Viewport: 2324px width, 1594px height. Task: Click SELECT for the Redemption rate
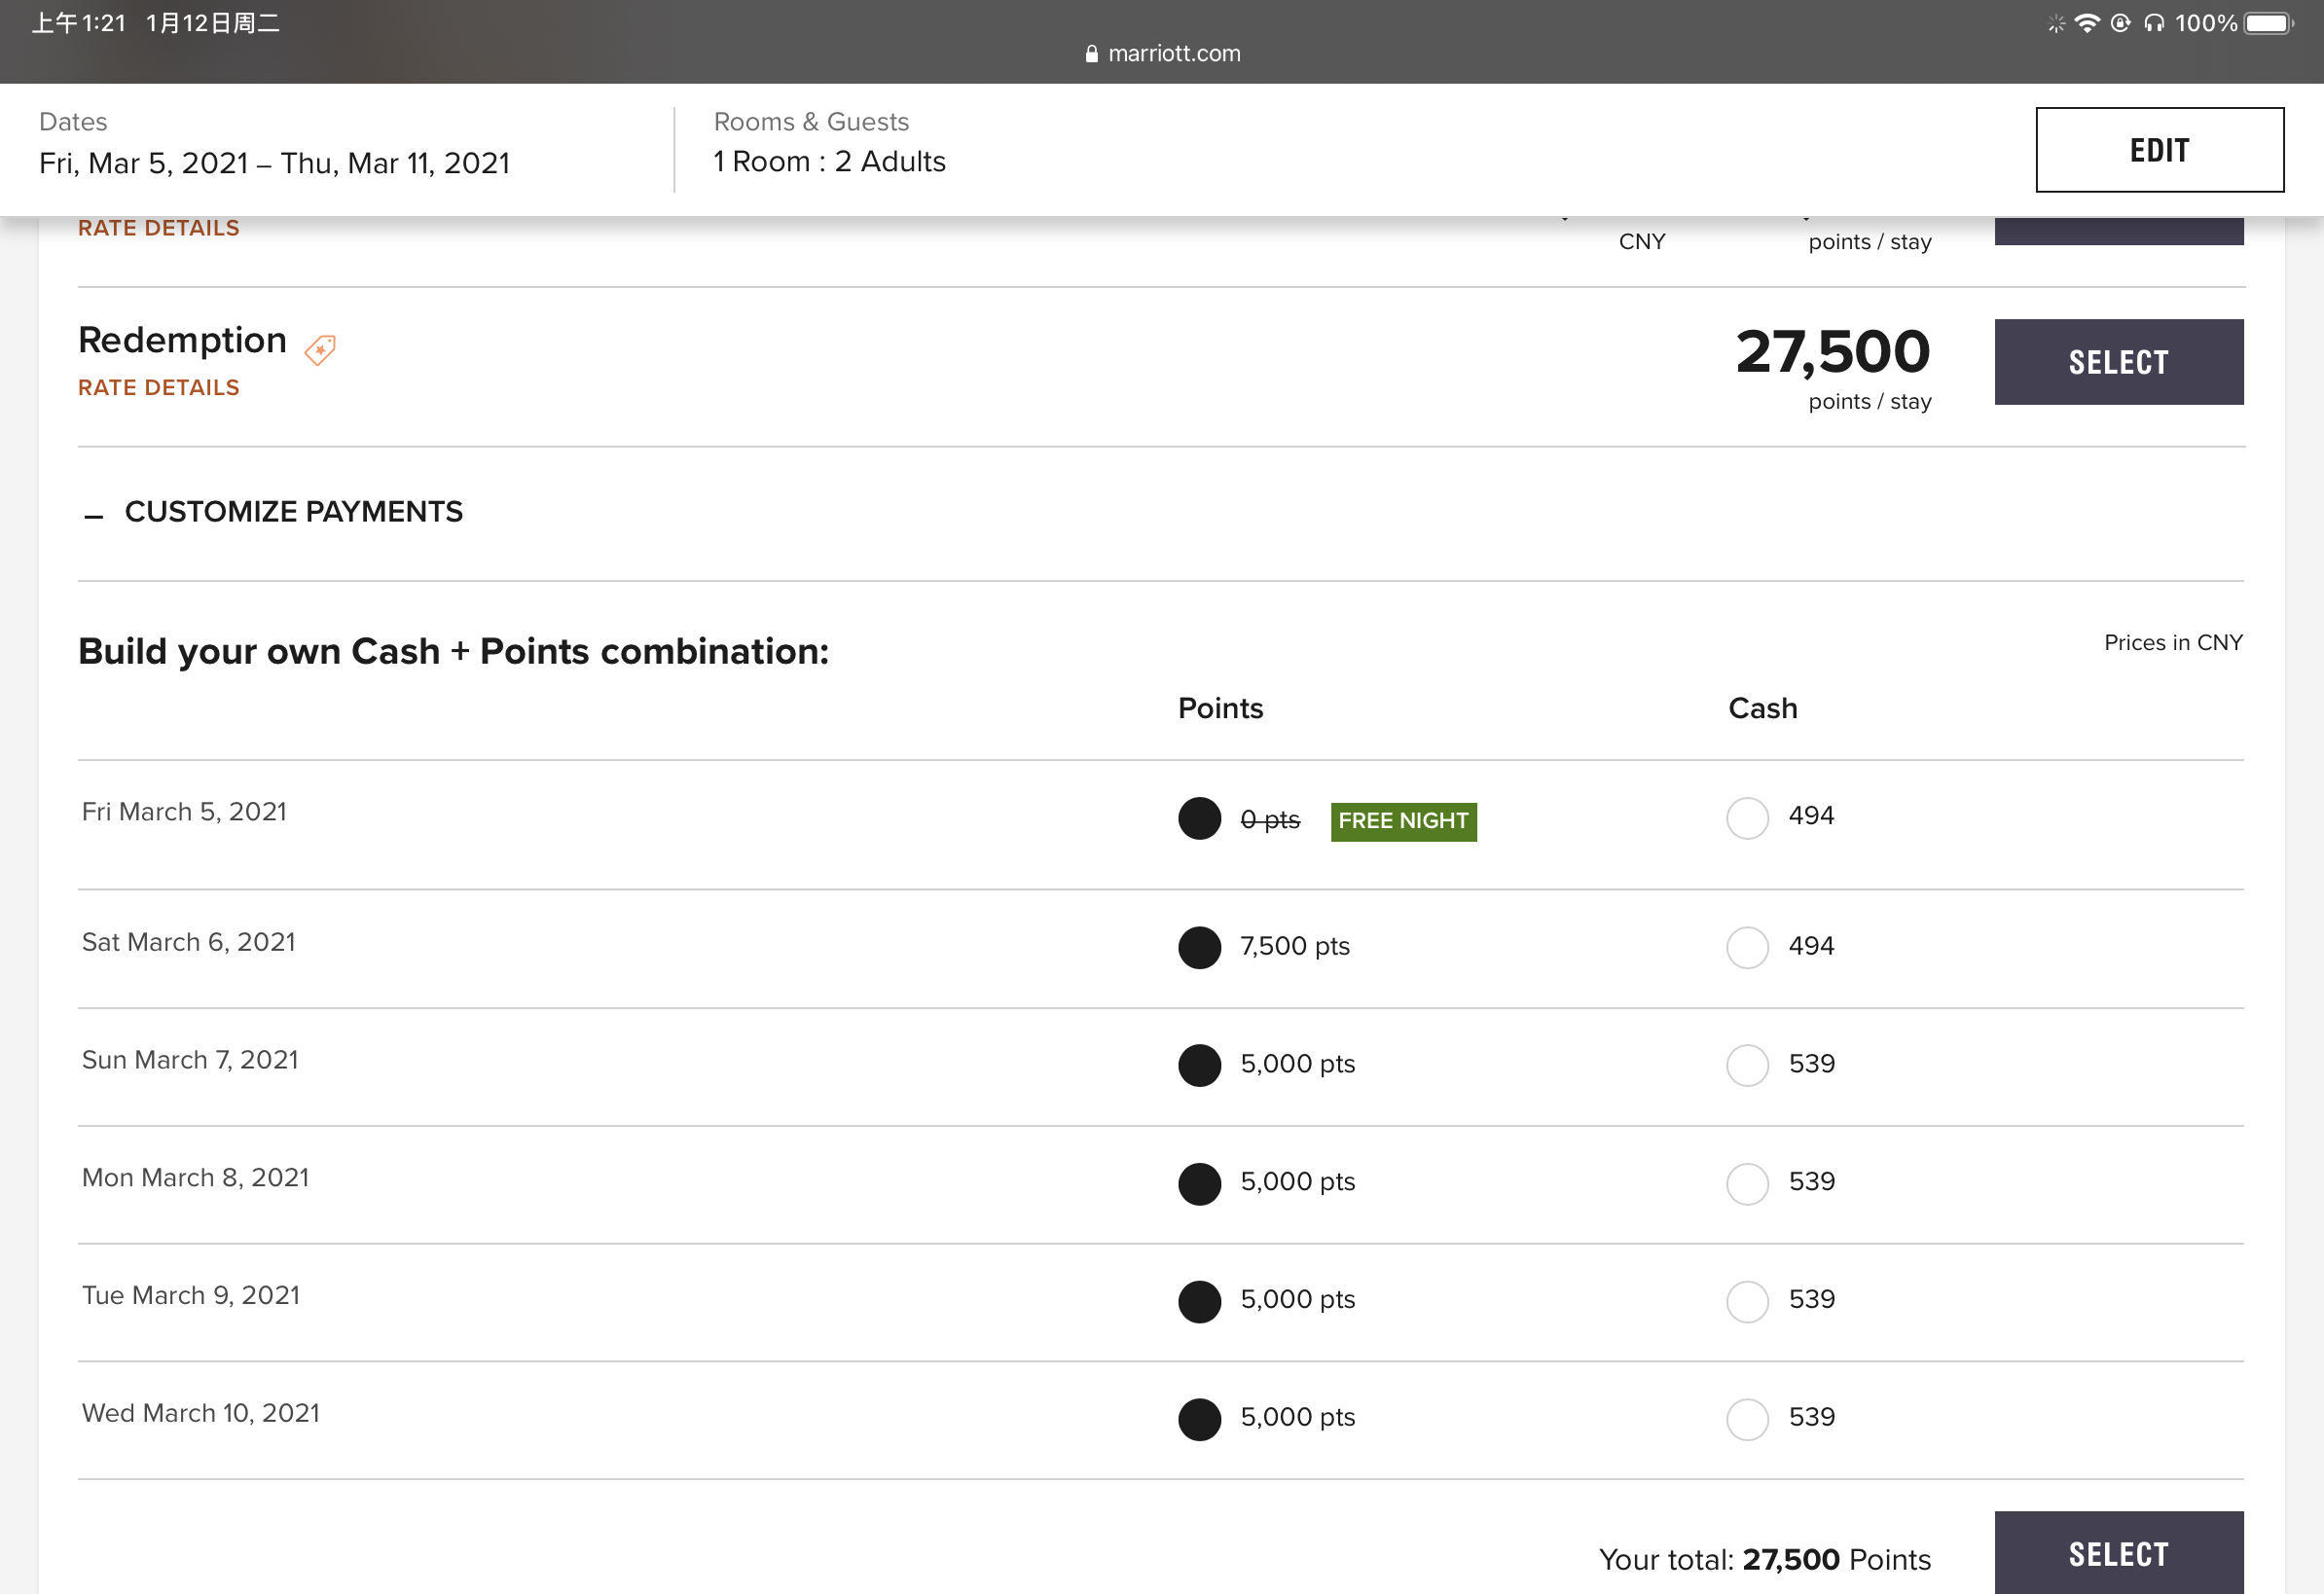pyautogui.click(x=2119, y=362)
